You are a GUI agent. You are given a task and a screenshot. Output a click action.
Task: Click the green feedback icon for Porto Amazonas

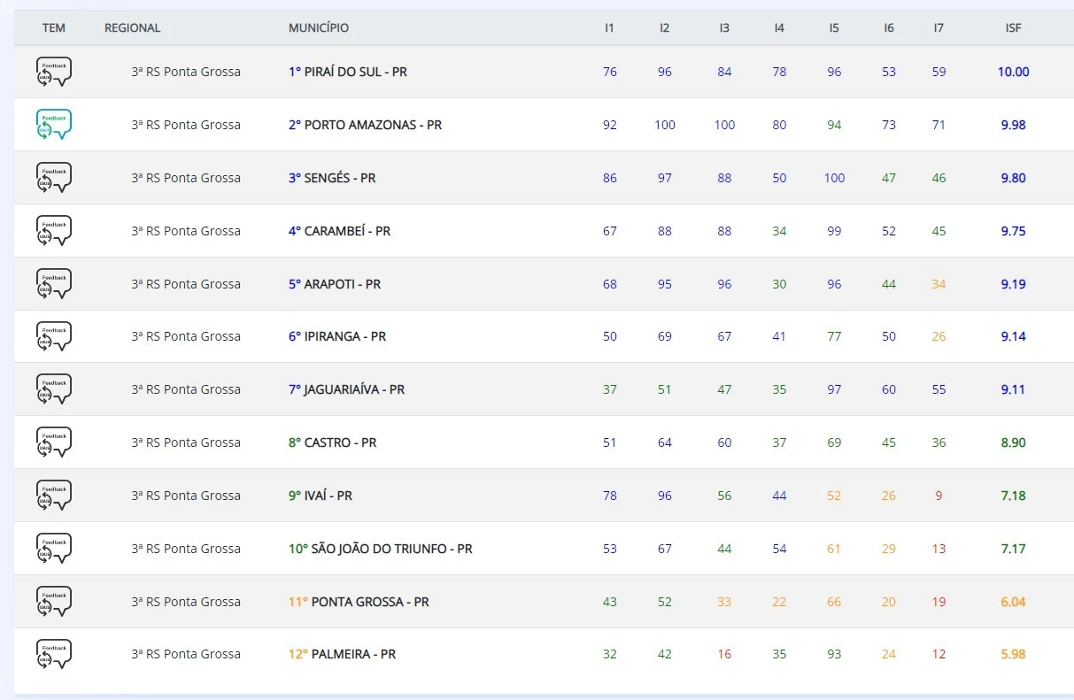click(53, 125)
